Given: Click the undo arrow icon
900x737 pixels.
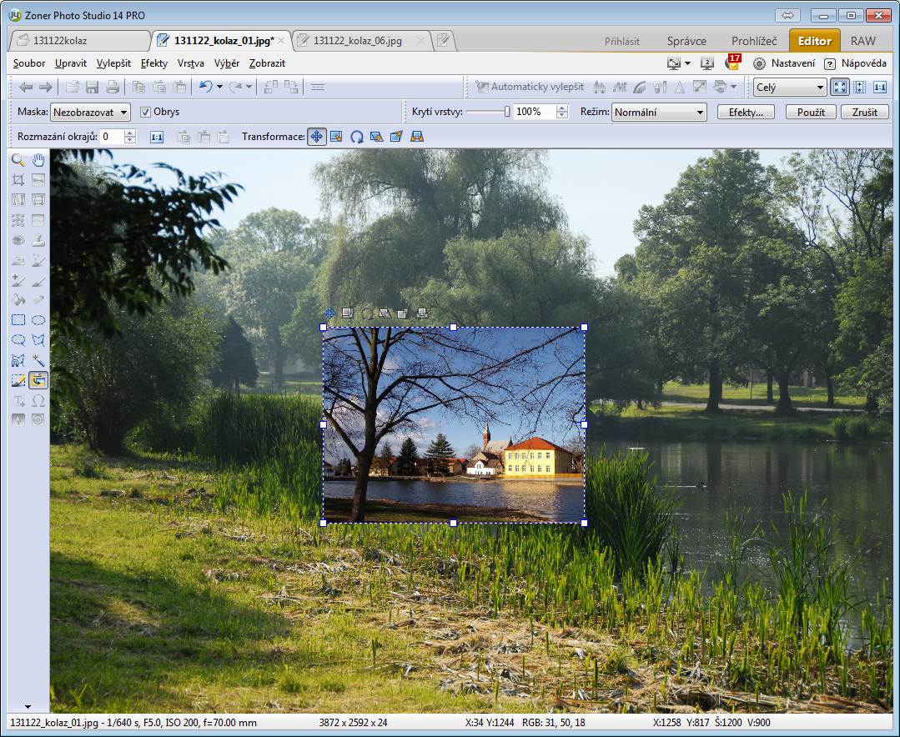Looking at the screenshot, I should [205, 87].
